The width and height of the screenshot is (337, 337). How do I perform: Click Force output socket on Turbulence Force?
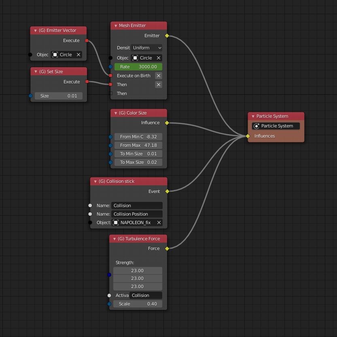[x=167, y=249]
